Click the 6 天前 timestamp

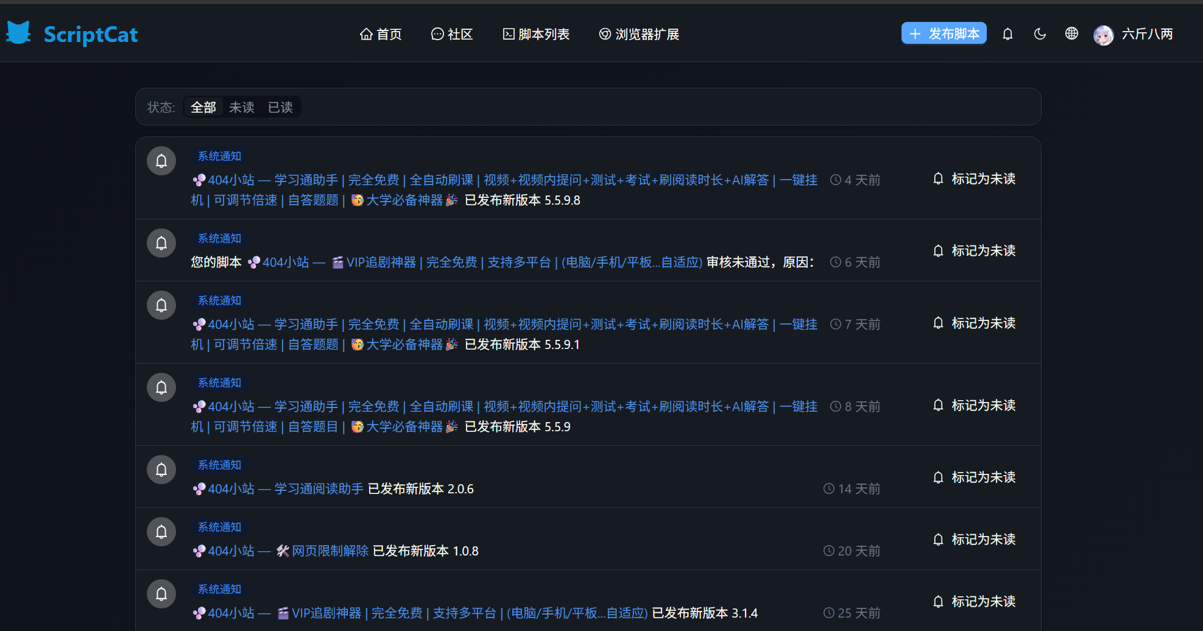(x=855, y=262)
